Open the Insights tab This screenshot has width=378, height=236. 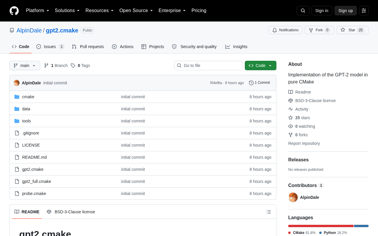coord(236,47)
